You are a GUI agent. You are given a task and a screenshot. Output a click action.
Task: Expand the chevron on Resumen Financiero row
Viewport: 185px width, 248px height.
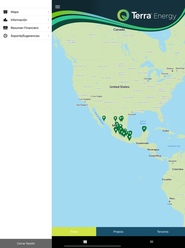48,28
